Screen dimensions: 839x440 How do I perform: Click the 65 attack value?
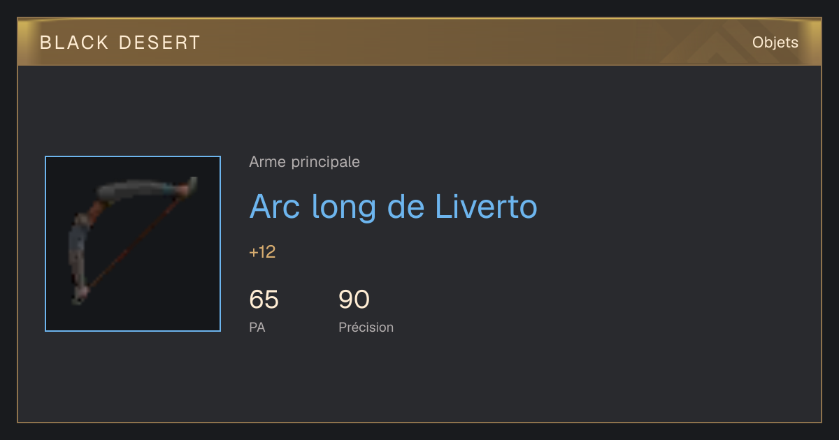tap(264, 300)
